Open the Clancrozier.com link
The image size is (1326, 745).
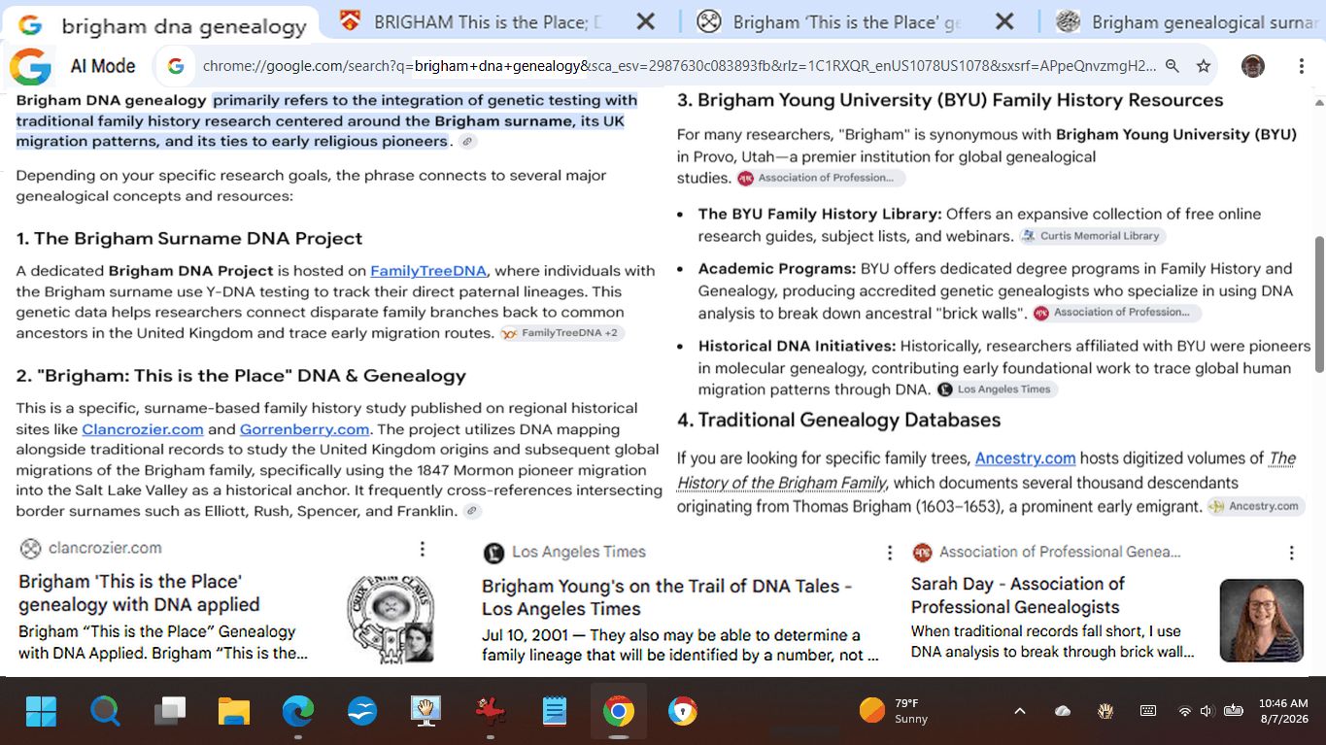[143, 429]
